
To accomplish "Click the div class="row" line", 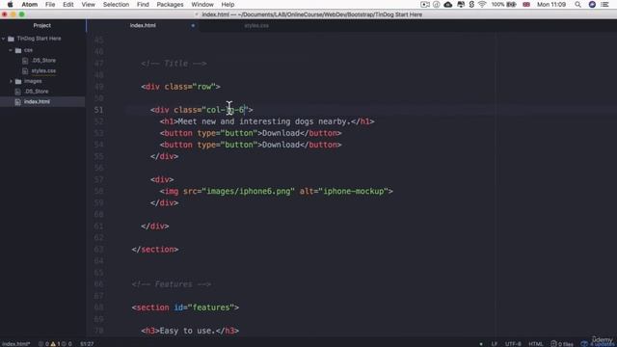I will 180,87.
